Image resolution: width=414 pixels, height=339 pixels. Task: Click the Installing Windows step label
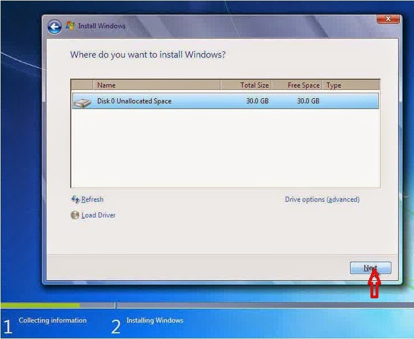point(155,320)
